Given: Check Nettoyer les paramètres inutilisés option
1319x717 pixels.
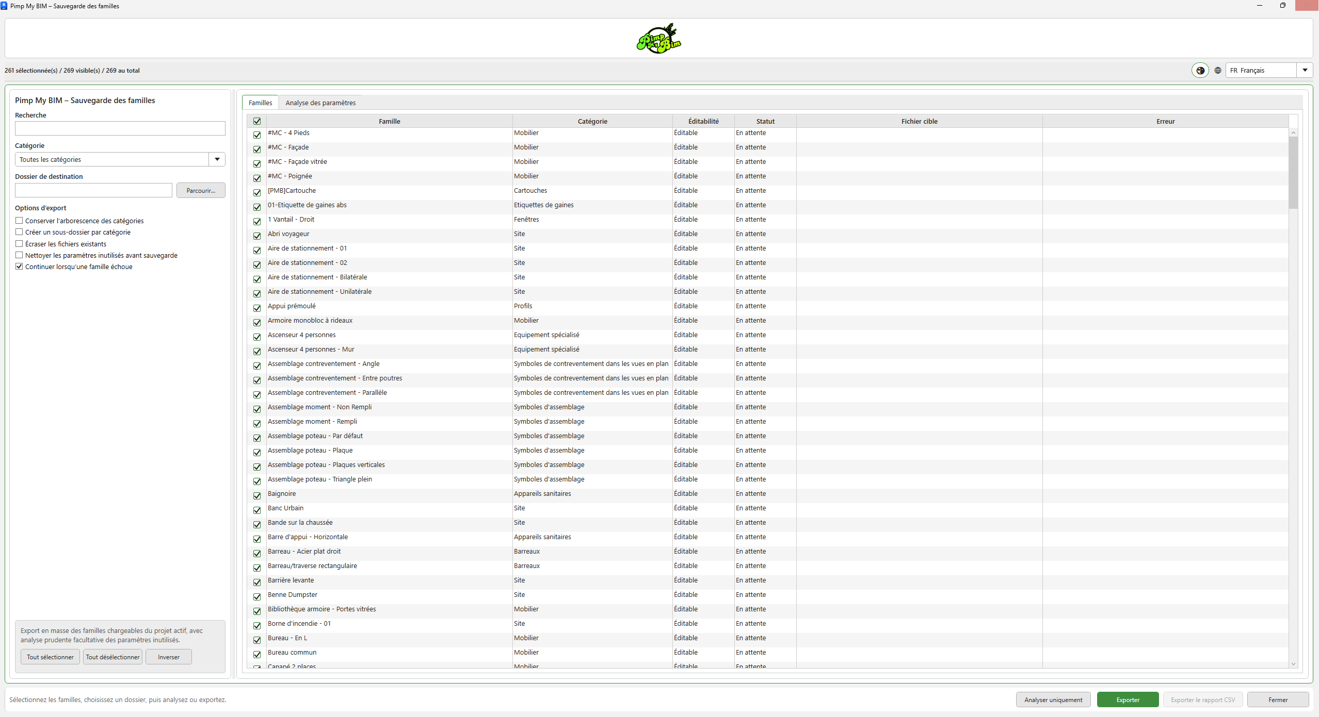Looking at the screenshot, I should [19, 255].
